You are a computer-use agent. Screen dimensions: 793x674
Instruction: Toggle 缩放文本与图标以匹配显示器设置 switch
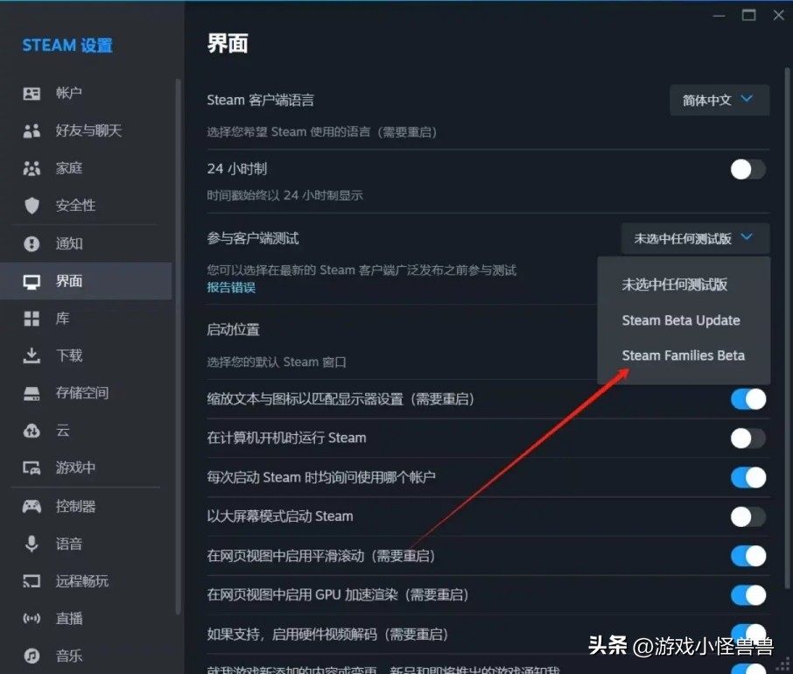[x=747, y=398]
